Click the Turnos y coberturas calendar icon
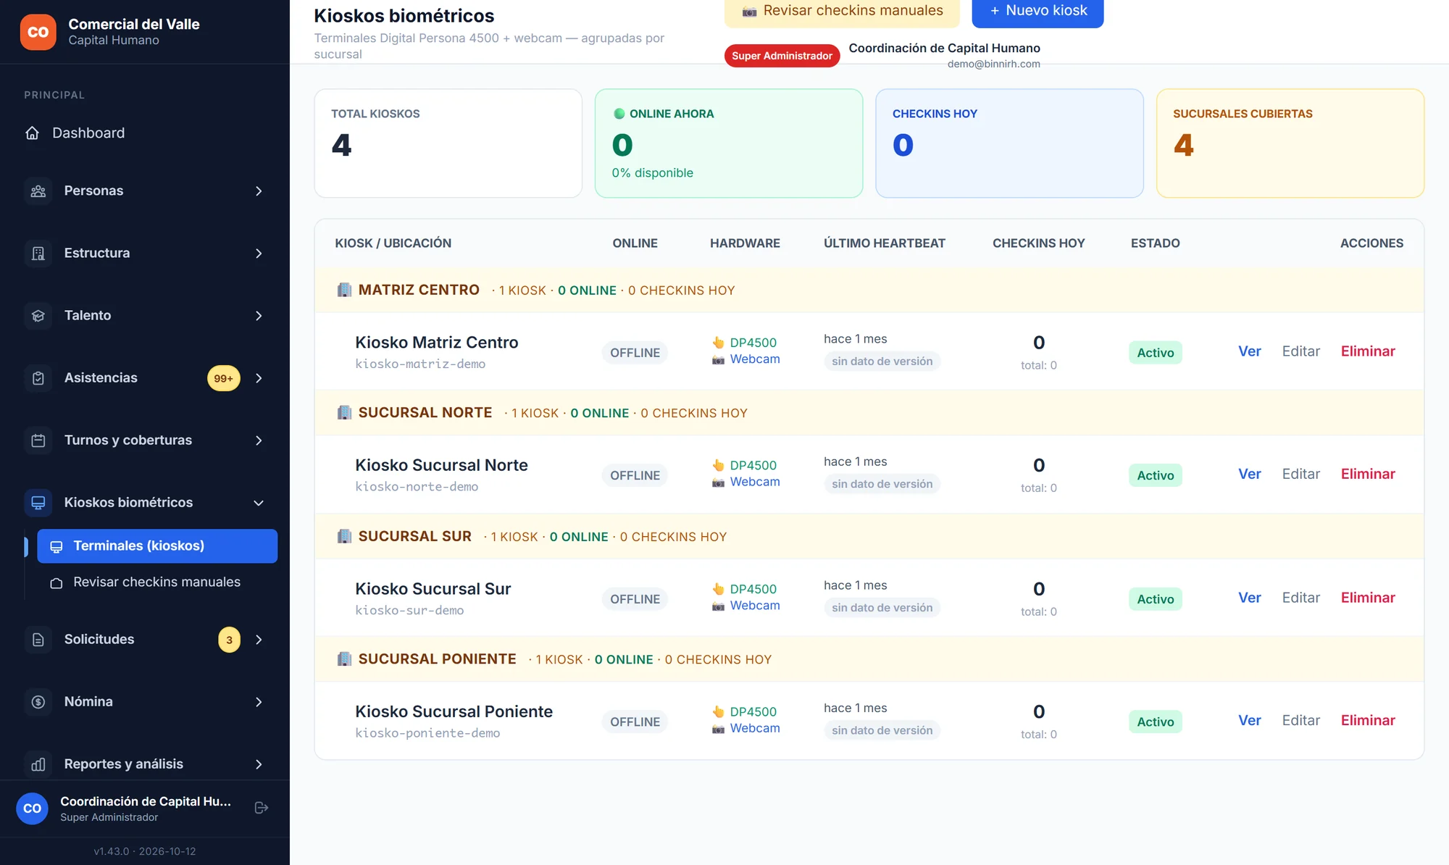 click(x=38, y=440)
